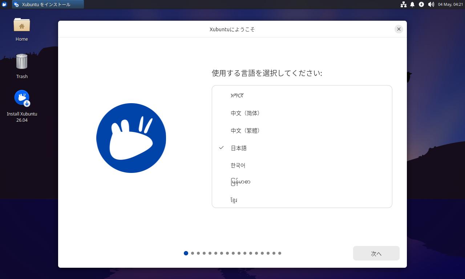The width and height of the screenshot is (465, 279).
Task: Select 日本語 in the language list
Action: (x=302, y=148)
